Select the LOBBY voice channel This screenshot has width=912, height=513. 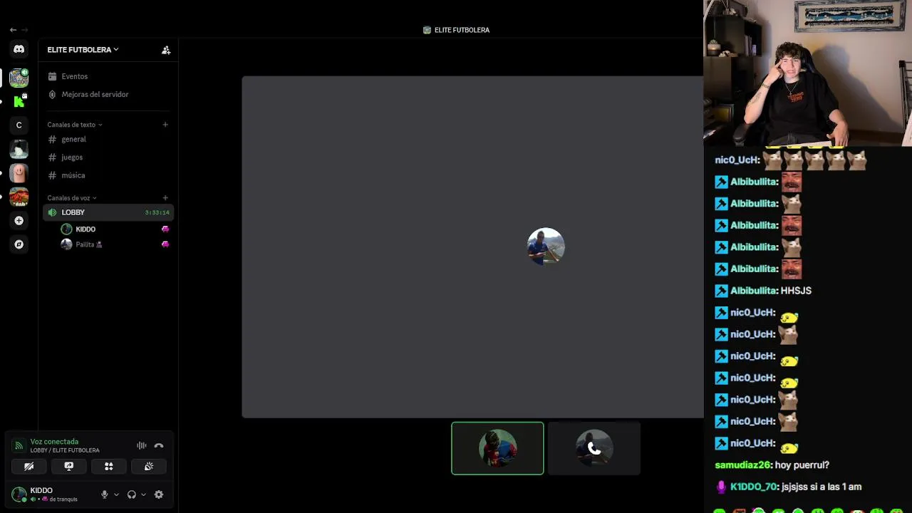(x=108, y=212)
